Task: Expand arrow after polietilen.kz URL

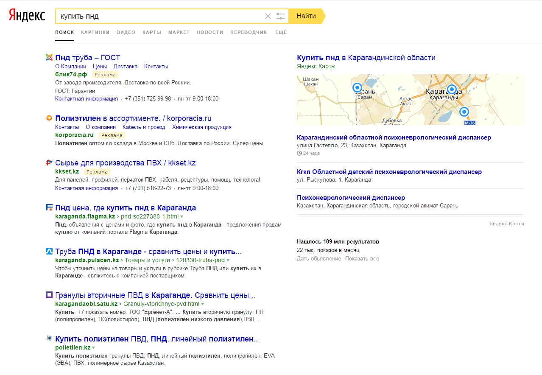Action: pyautogui.click(x=94, y=348)
